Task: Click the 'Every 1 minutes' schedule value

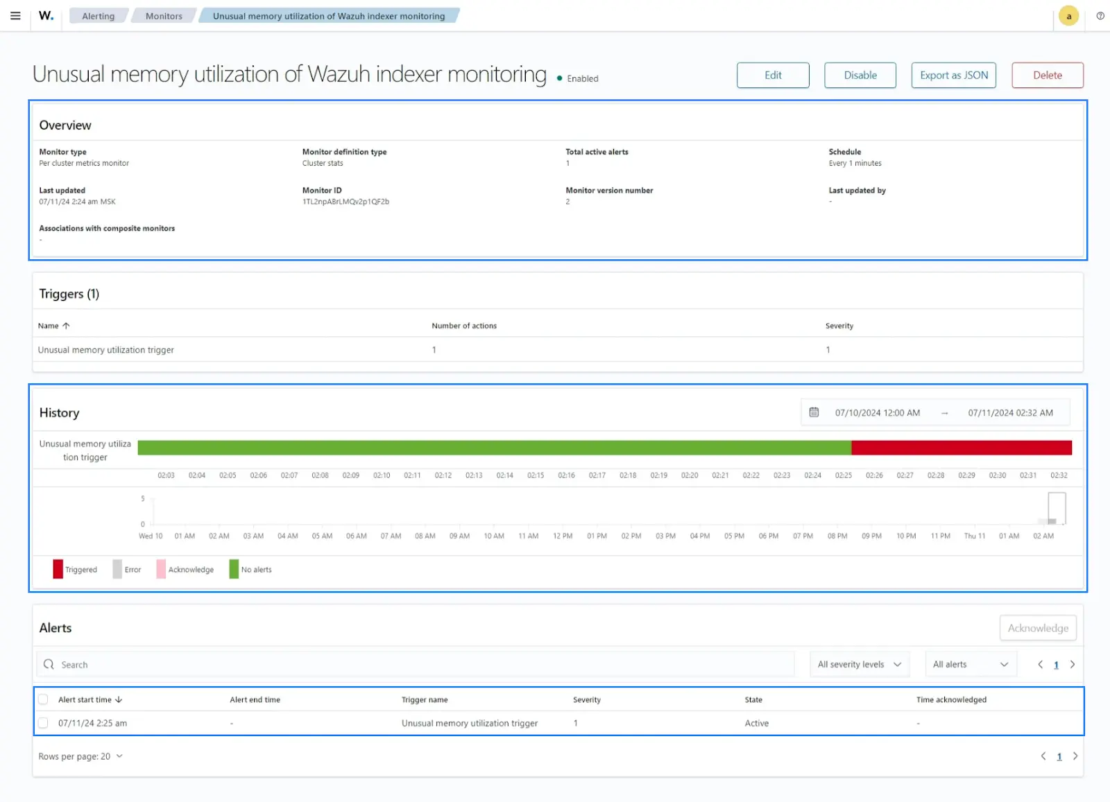Action: coord(855,164)
